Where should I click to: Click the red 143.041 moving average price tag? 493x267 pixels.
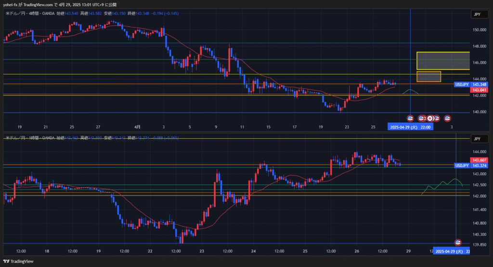coord(479,90)
